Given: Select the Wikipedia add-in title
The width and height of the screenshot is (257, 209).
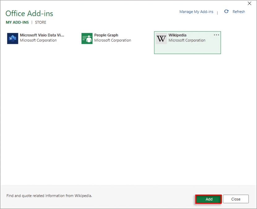Looking at the screenshot, I should click(x=177, y=35).
